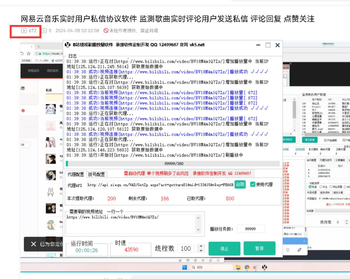The image size is (350, 279).
Task: Open the white-haired anime avatar conversation
Action: click(51, 109)
